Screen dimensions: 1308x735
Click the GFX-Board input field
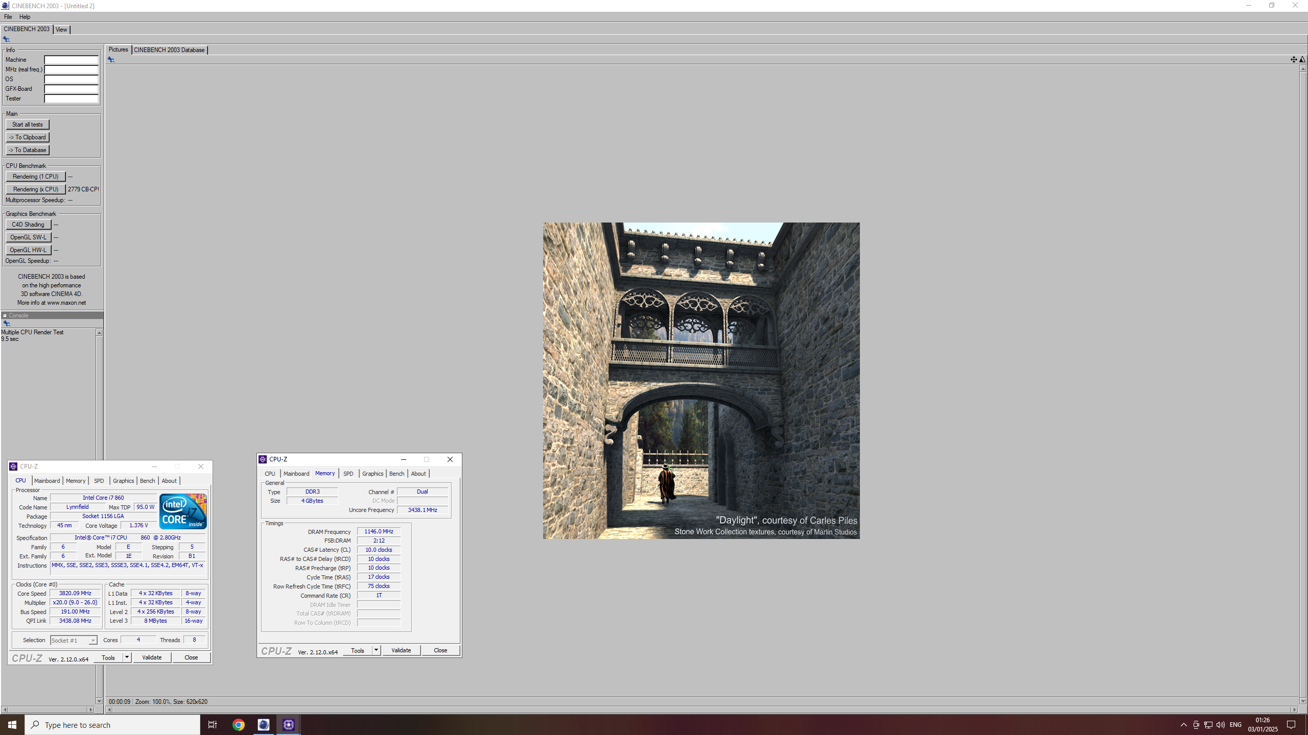tap(71, 89)
